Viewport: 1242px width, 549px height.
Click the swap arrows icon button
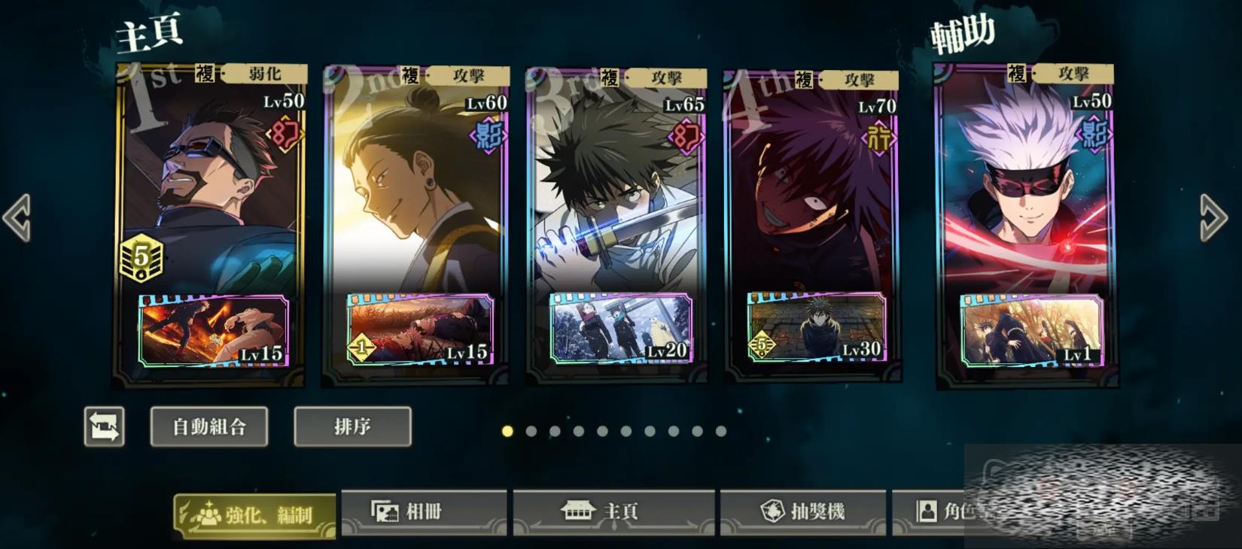pos(104,426)
